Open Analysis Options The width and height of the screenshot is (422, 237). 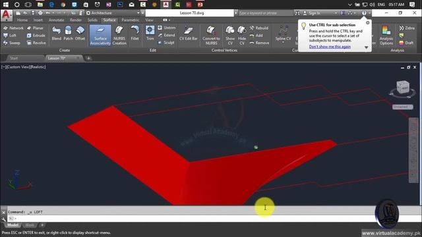[x=386, y=36]
